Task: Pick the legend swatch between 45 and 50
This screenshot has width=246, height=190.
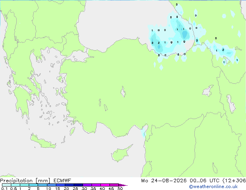Action: pyautogui.click(x=114, y=185)
